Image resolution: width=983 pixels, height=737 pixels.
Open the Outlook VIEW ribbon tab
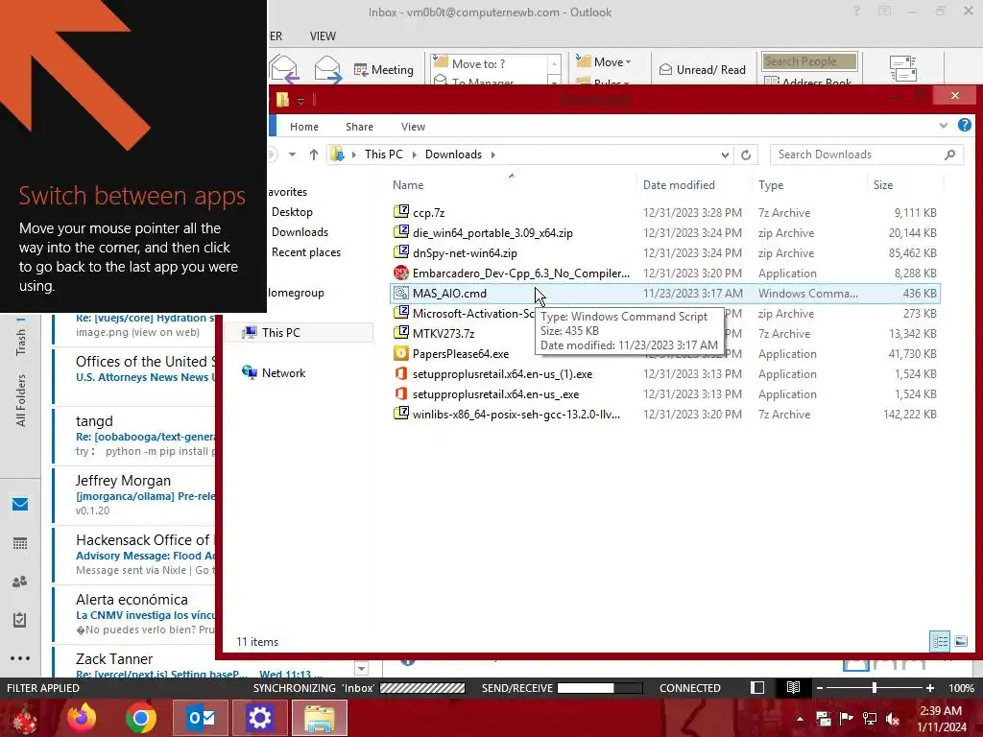click(323, 36)
